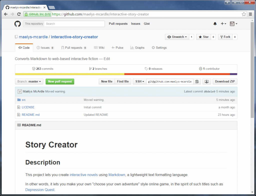
Task: Open the Graphs tab
Action: [137, 48]
